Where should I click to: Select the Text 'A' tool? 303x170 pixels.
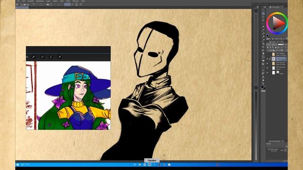pyautogui.click(x=263, y=77)
